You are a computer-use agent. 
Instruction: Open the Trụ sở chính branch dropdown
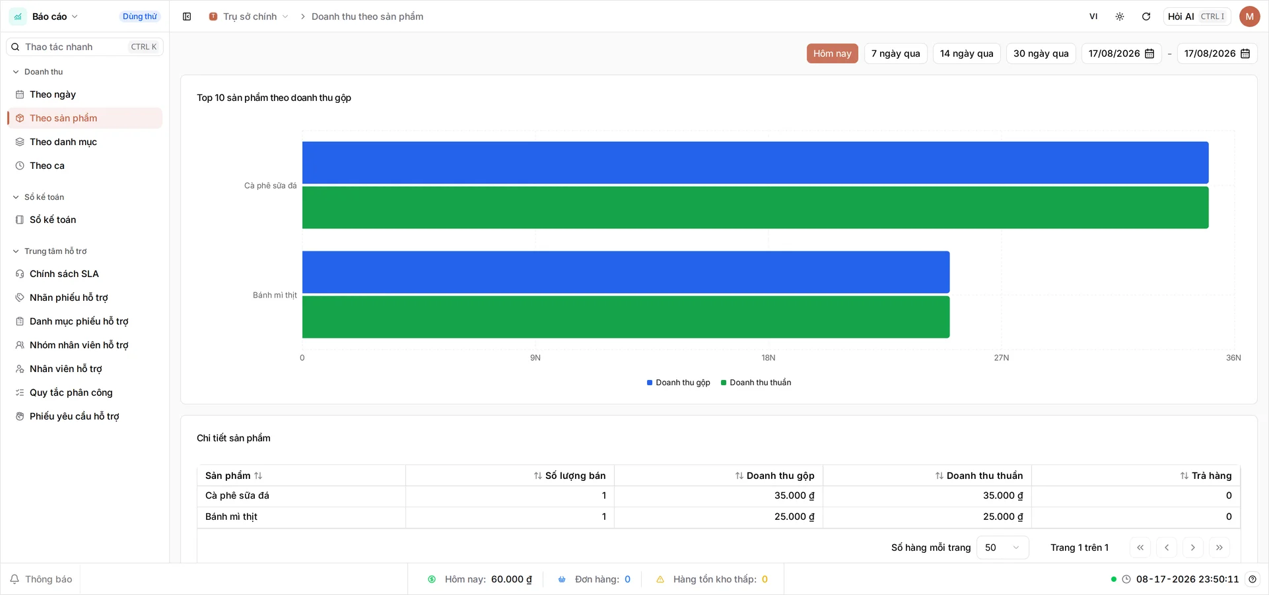point(249,16)
